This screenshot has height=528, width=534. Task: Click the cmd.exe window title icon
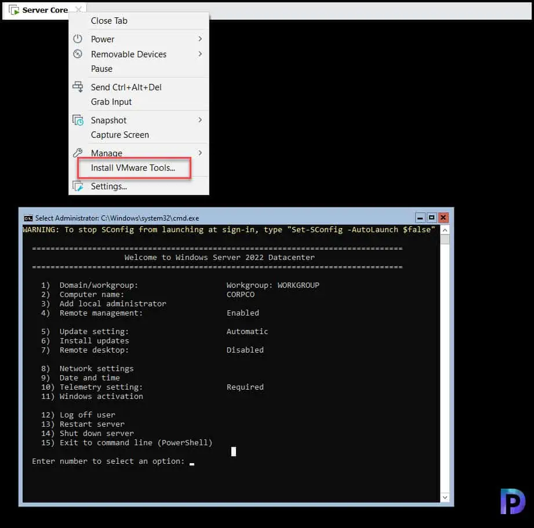point(28,218)
